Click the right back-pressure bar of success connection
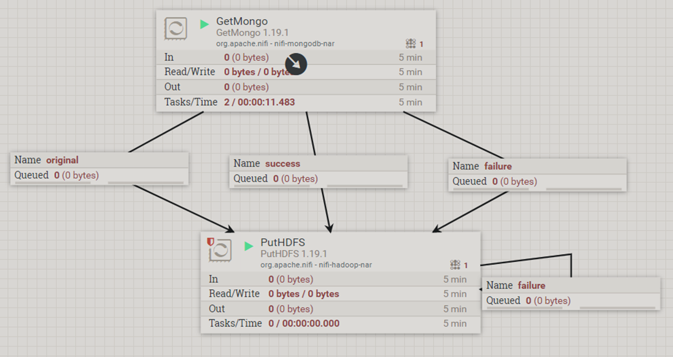The image size is (673, 357). click(365, 186)
